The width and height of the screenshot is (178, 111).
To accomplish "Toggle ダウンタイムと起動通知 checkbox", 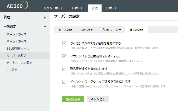I will [64, 56].
